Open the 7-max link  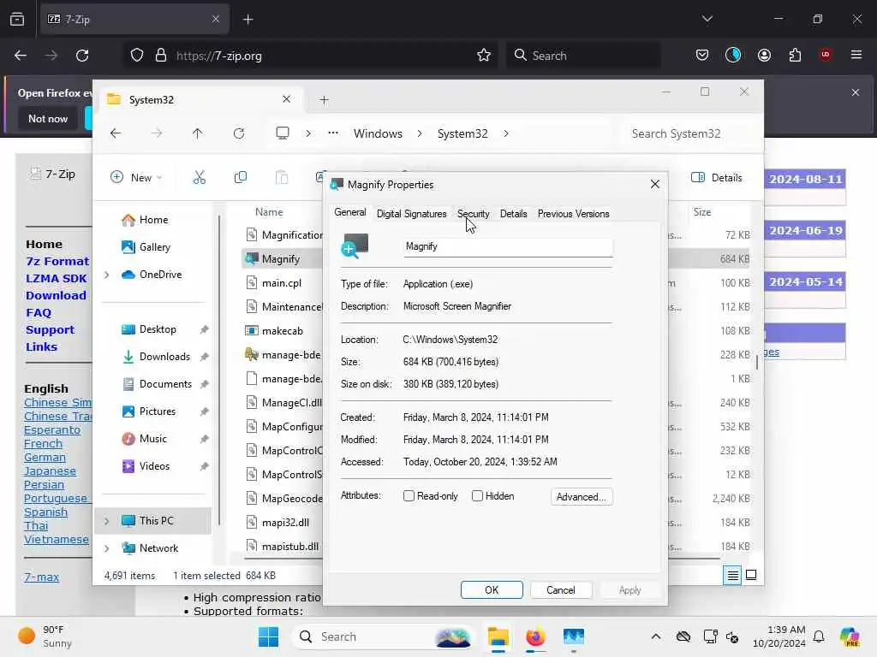[x=41, y=577]
